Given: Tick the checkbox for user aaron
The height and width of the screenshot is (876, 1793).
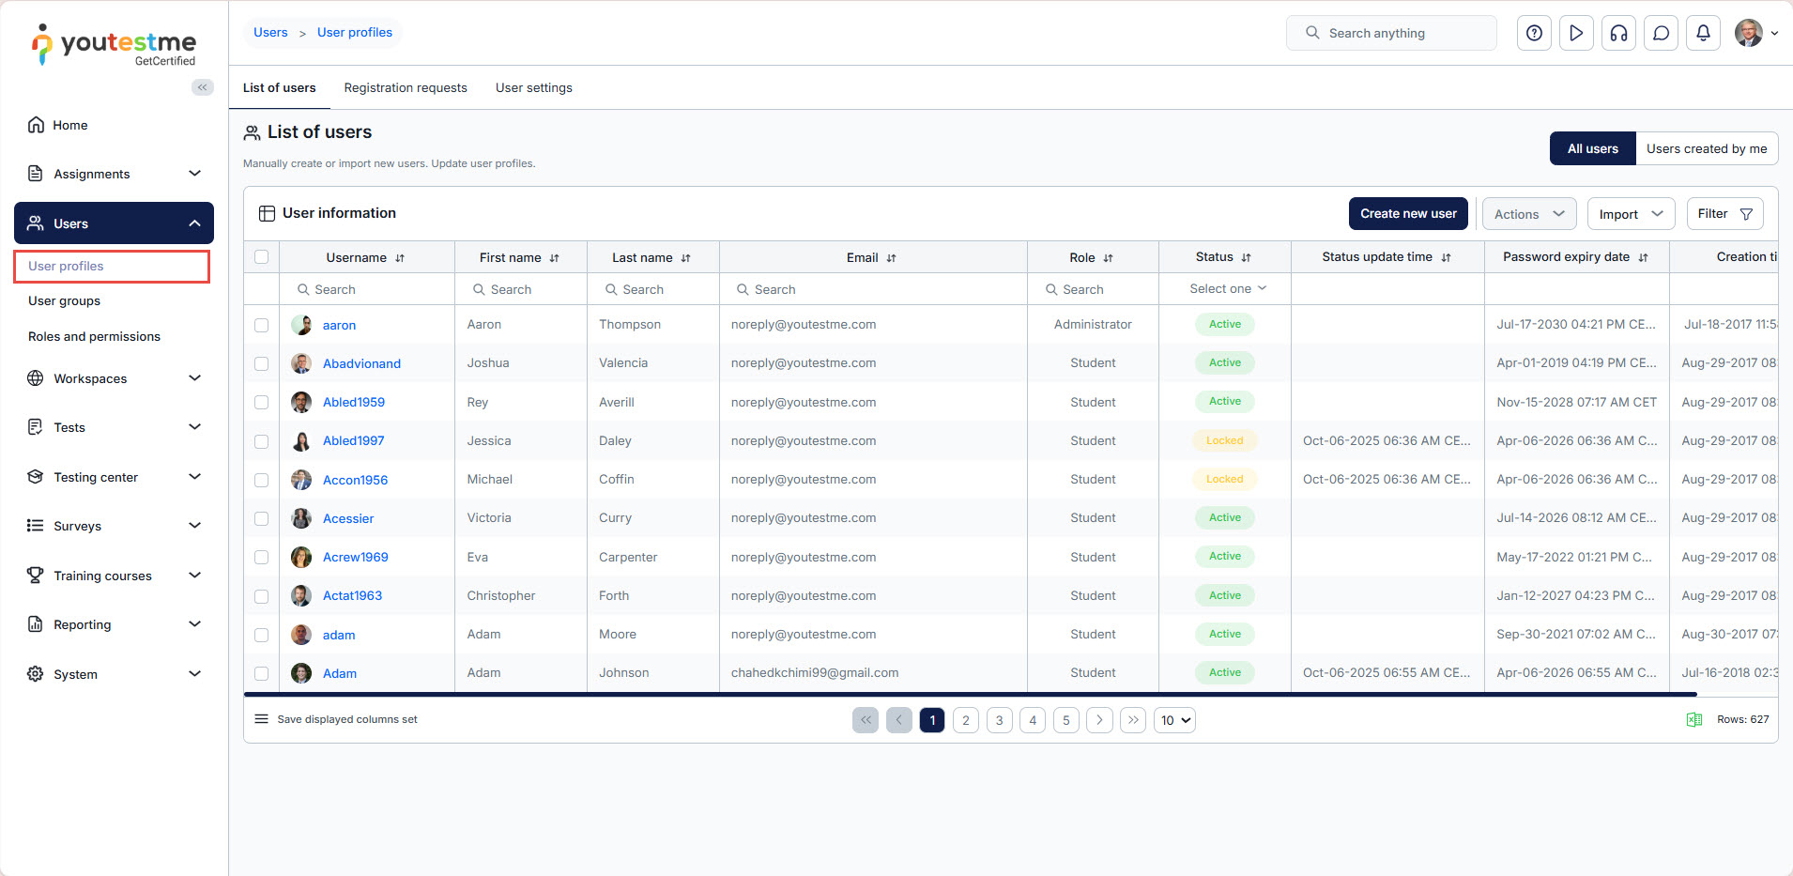Looking at the screenshot, I should coord(262,325).
